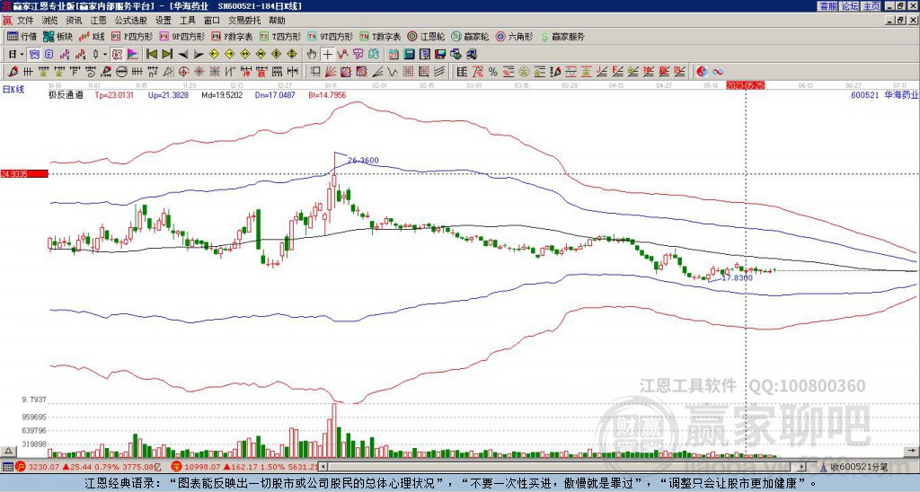Viewport: 920px width, 492px height.
Task: Click the 极反通道 indicator label
Action: click(x=66, y=94)
